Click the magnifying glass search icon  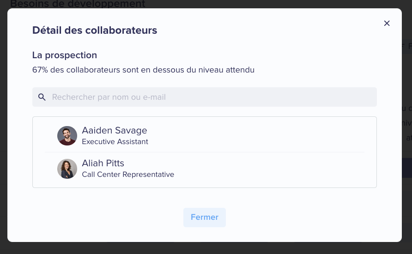click(42, 97)
